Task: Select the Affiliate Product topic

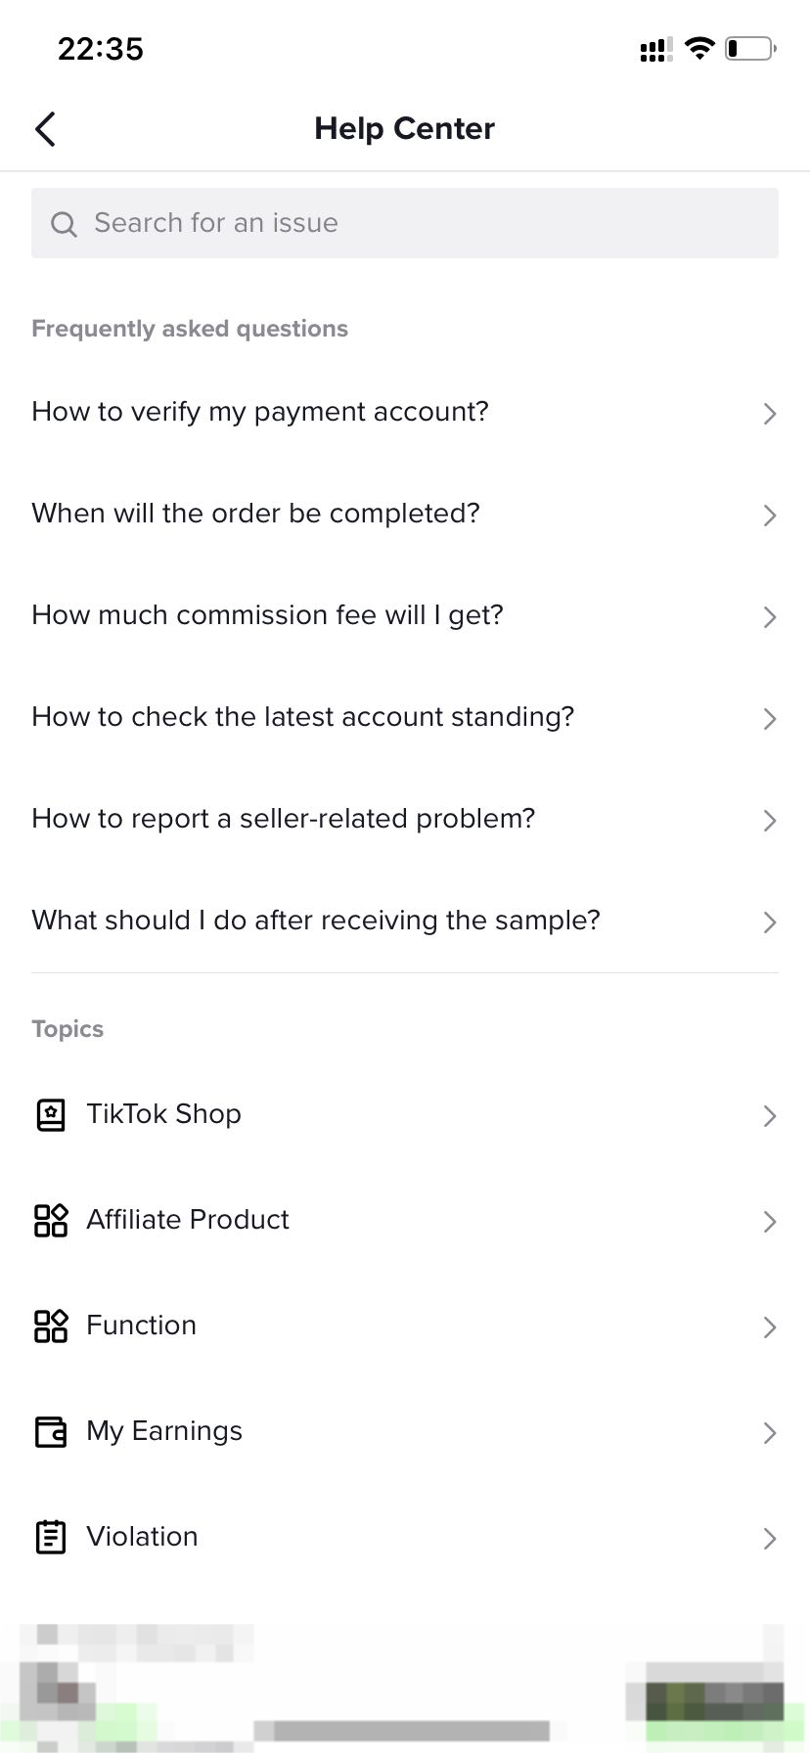Action: (188, 1220)
